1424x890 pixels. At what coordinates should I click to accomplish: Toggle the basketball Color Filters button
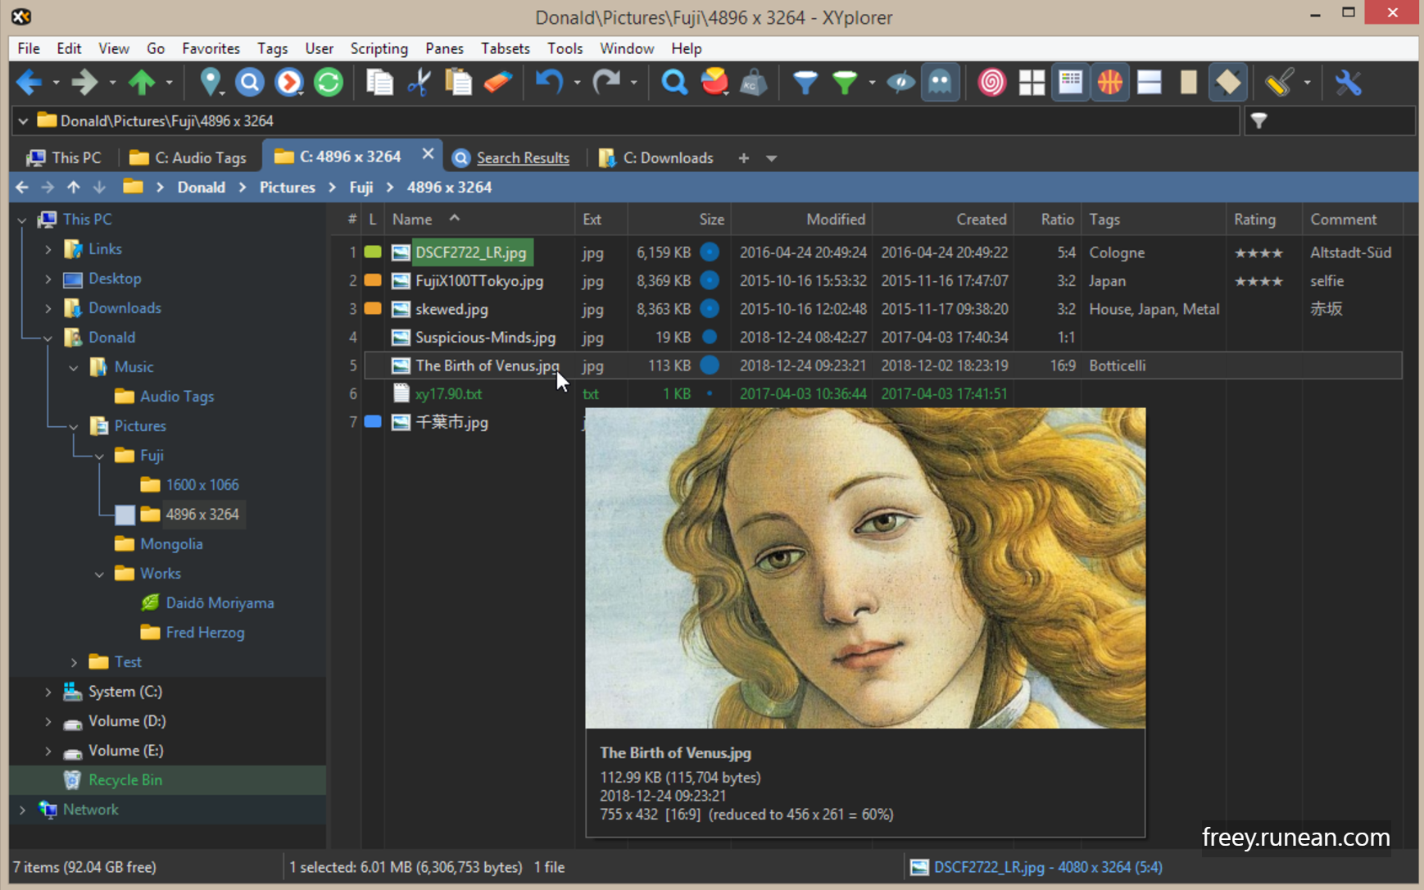(1109, 82)
